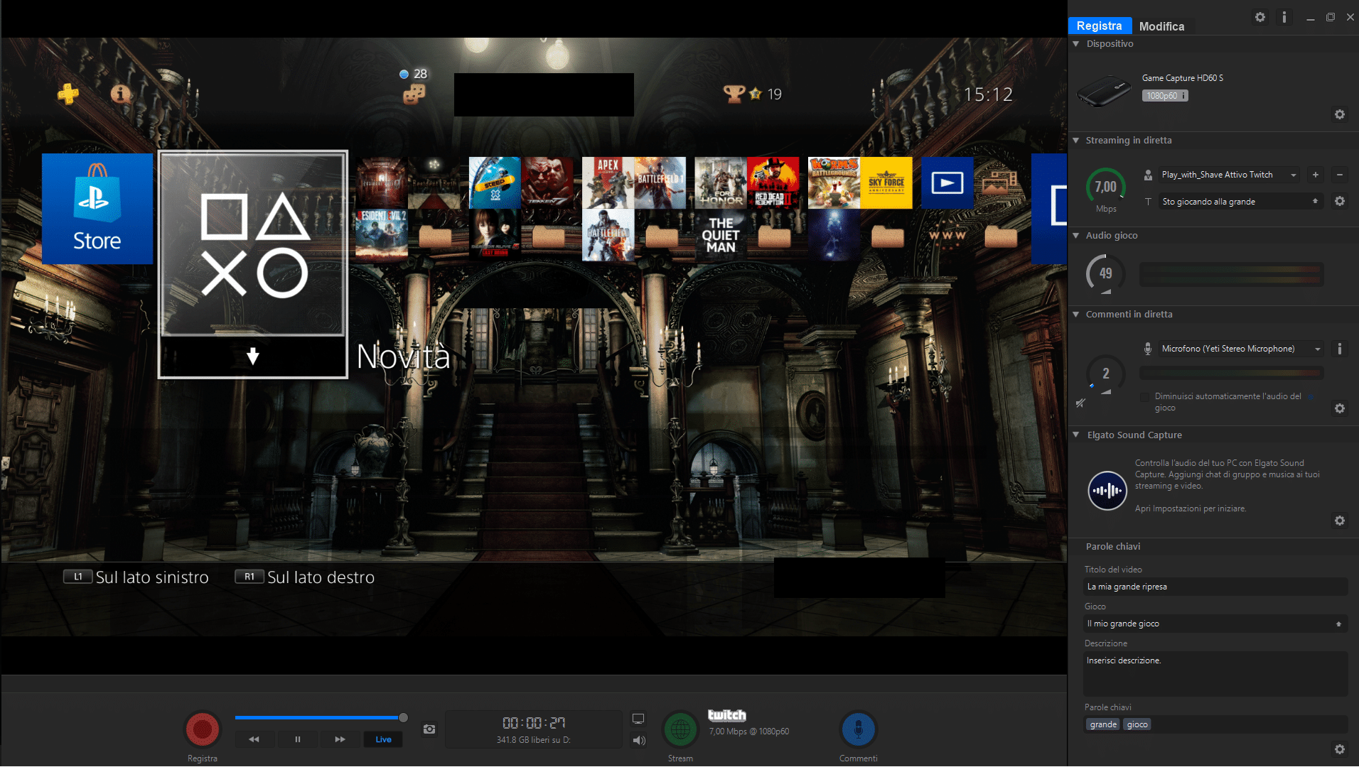1359x767 pixels.
Task: Open live commentary settings gear
Action: [x=1339, y=408]
